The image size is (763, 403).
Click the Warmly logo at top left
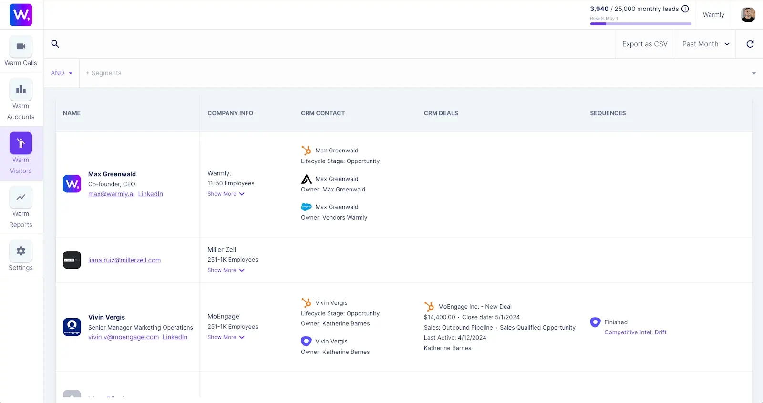click(21, 15)
